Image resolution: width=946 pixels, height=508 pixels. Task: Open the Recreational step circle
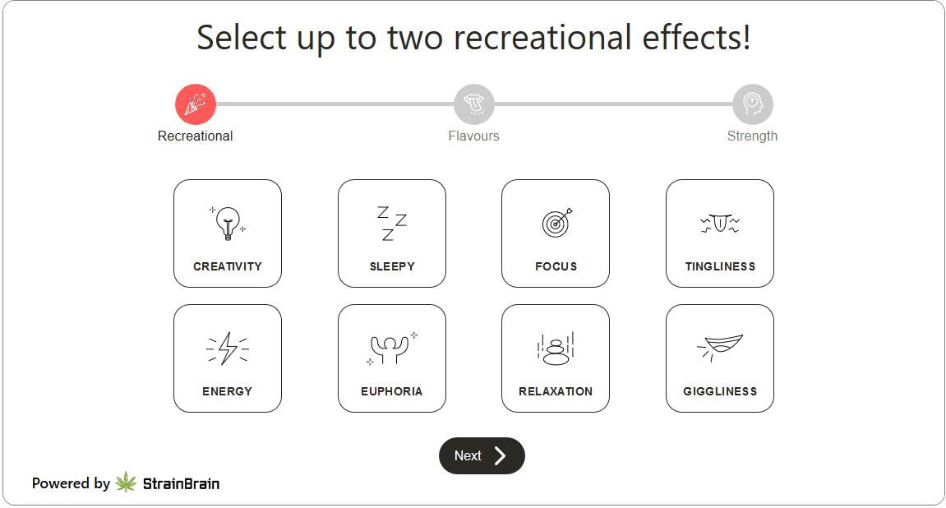(x=196, y=104)
